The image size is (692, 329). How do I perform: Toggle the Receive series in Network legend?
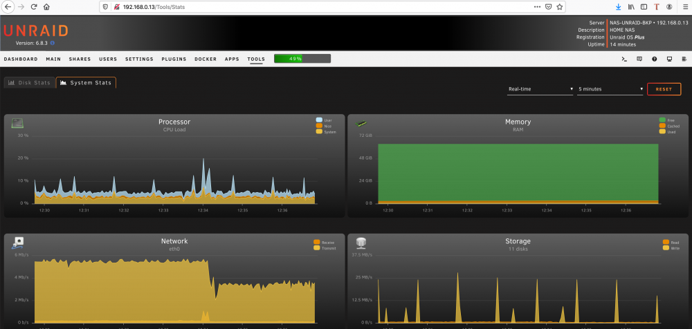pyautogui.click(x=324, y=243)
